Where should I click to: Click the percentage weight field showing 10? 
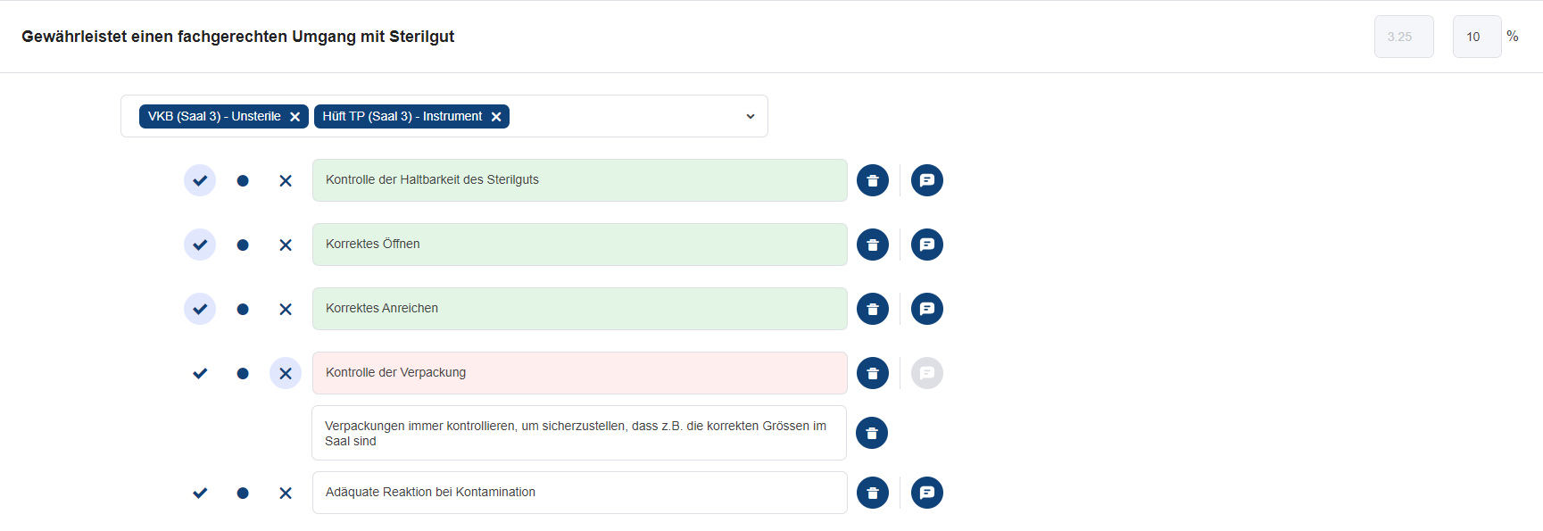click(1477, 37)
